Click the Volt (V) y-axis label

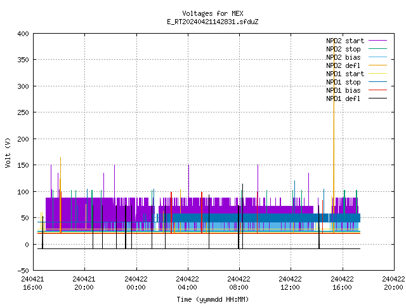pos(8,153)
